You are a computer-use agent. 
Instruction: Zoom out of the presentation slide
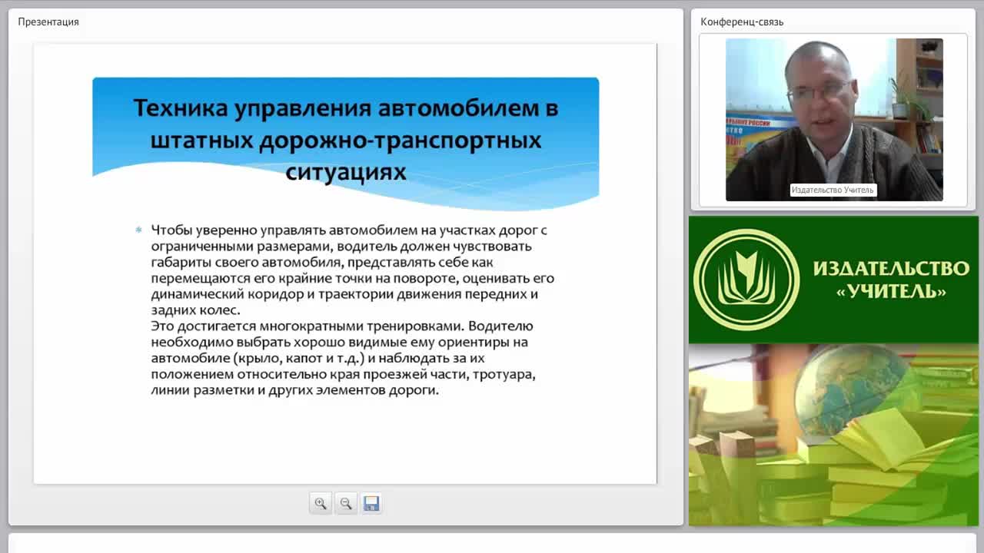pyautogui.click(x=346, y=504)
